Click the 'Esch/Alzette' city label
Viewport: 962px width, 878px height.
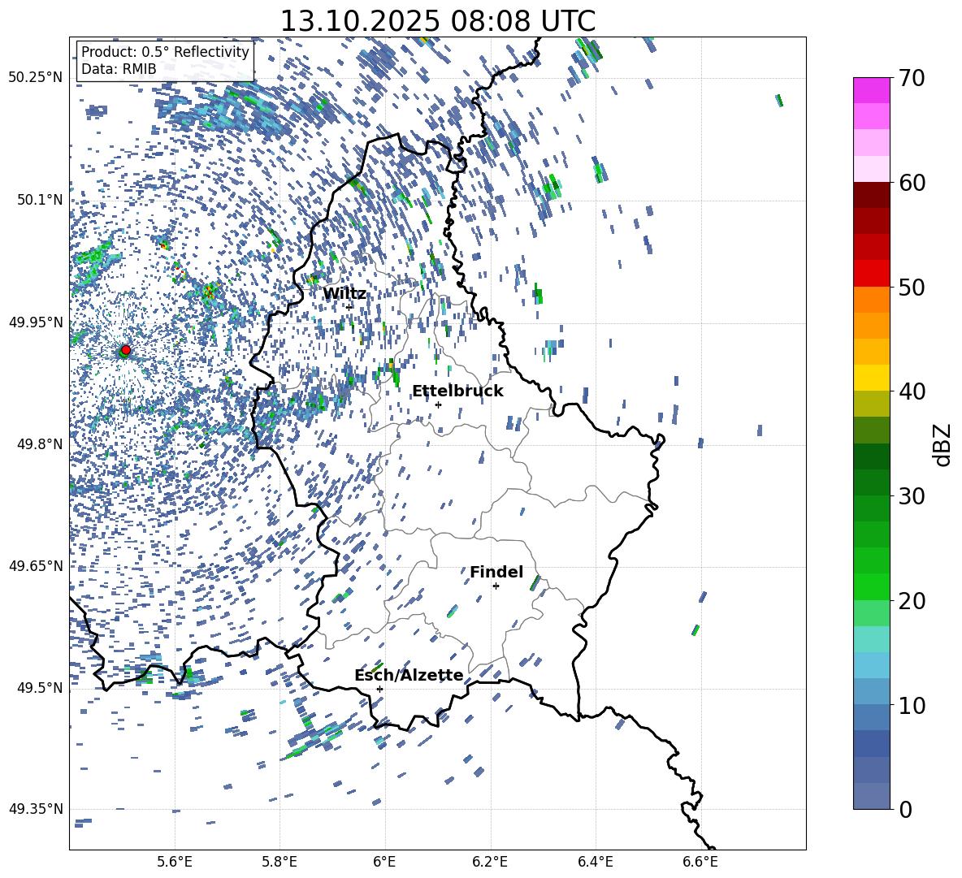click(x=409, y=675)
